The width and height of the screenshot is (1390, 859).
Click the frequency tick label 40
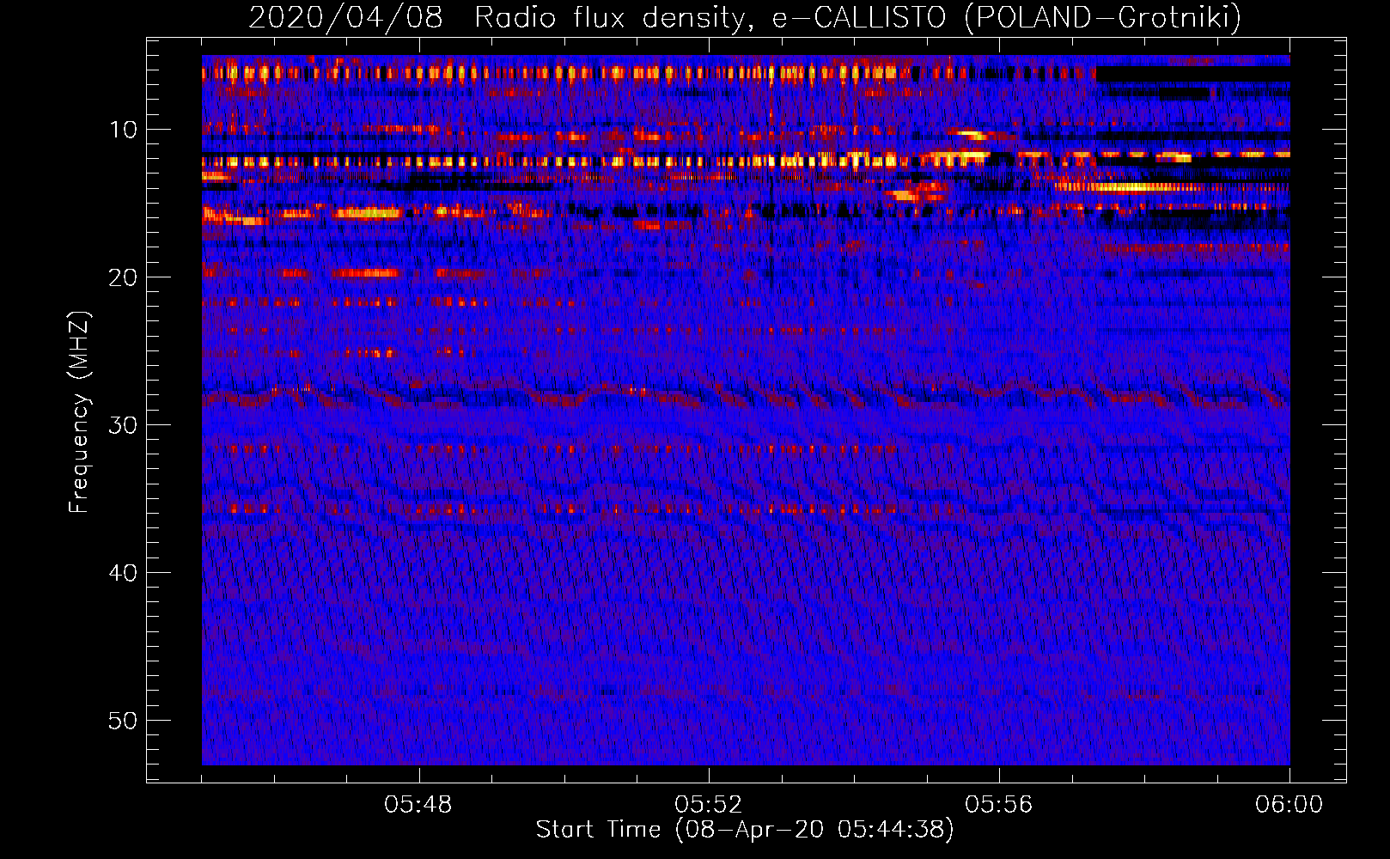pos(124,573)
